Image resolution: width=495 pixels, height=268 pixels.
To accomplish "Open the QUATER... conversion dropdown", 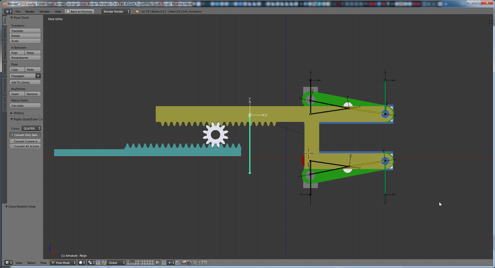I will [x=31, y=128].
